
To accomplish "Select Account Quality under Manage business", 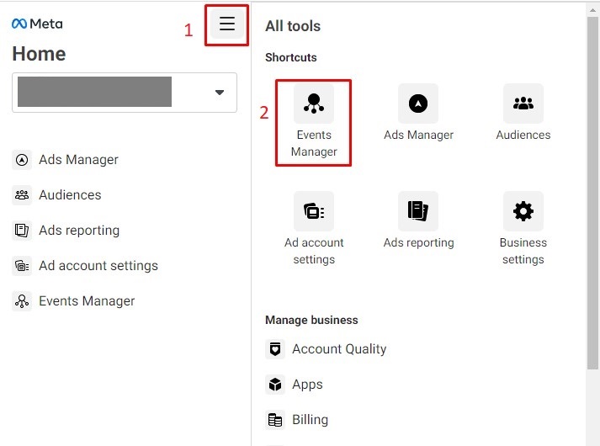I will click(x=339, y=349).
